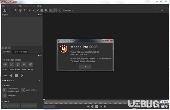The image size is (170, 110).
Task: Toggle the grid icon in top toolbar
Action: pyautogui.click(x=55, y=10)
